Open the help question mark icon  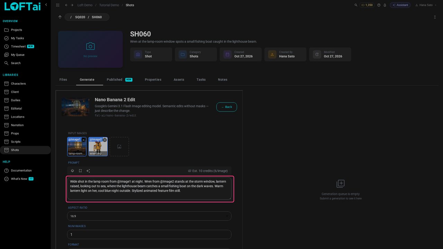click(x=379, y=5)
